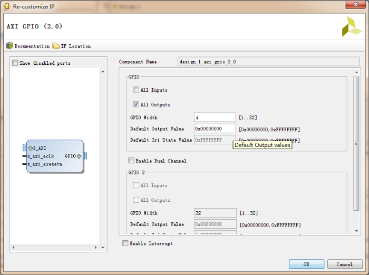Click the Re-customize IP title bar icon
Image resolution: width=369 pixels, height=275 pixels.
point(6,5)
